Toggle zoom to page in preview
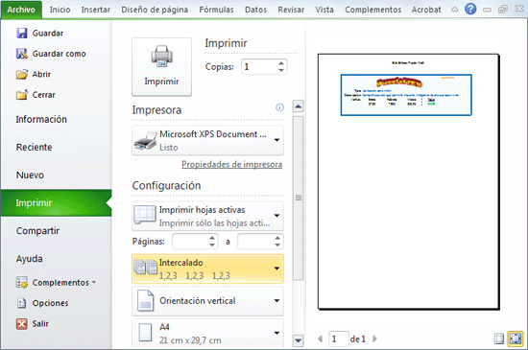This screenshot has width=528, height=350. tap(516, 338)
